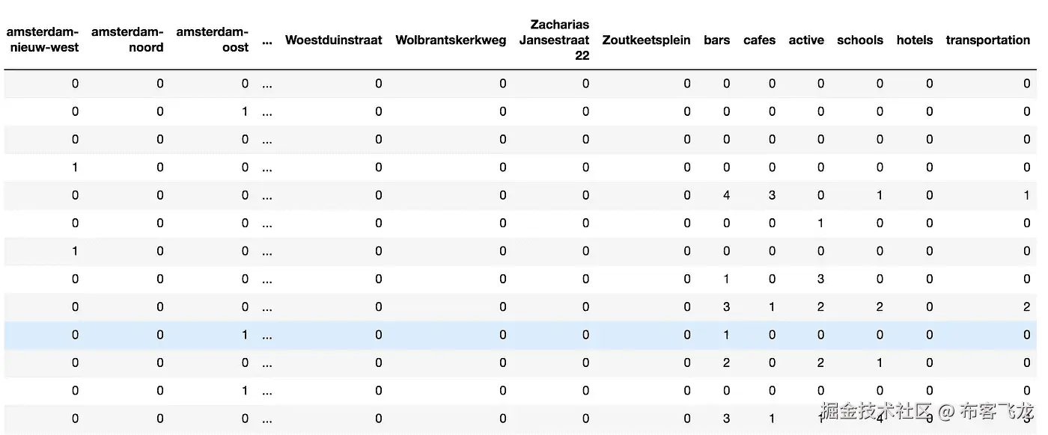1048x435 pixels.
Task: Click the transportation column header
Action: [x=988, y=40]
